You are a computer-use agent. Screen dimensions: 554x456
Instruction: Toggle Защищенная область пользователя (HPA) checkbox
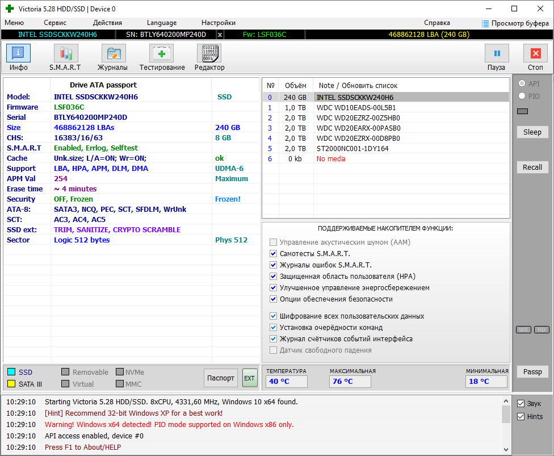point(273,276)
